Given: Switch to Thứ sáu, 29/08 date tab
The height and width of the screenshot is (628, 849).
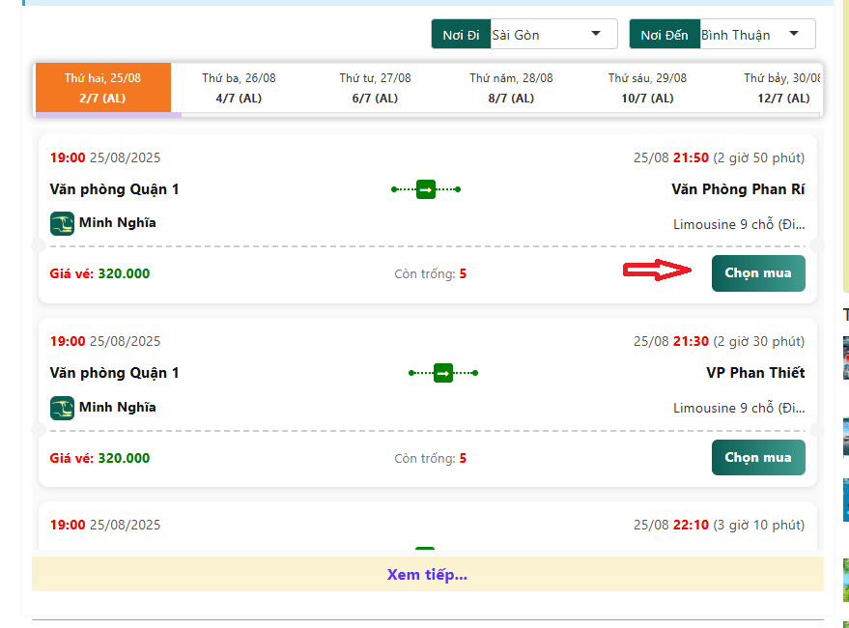Looking at the screenshot, I should pos(647,88).
